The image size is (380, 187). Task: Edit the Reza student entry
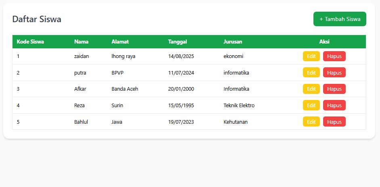coord(311,106)
